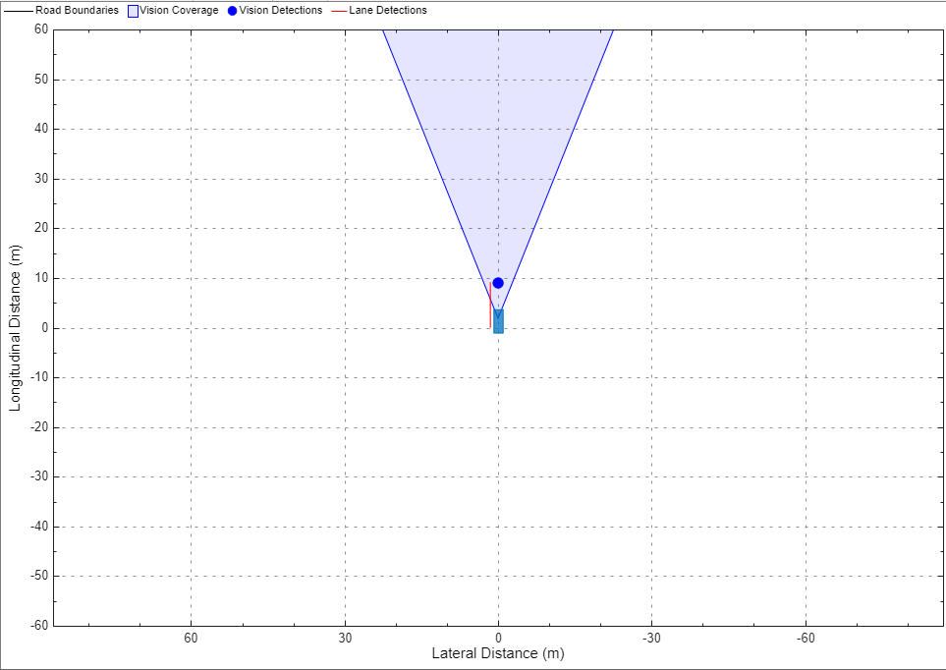Screen dimensions: 946x670
Task: Click the y-axis tick label -50
Action: point(39,576)
